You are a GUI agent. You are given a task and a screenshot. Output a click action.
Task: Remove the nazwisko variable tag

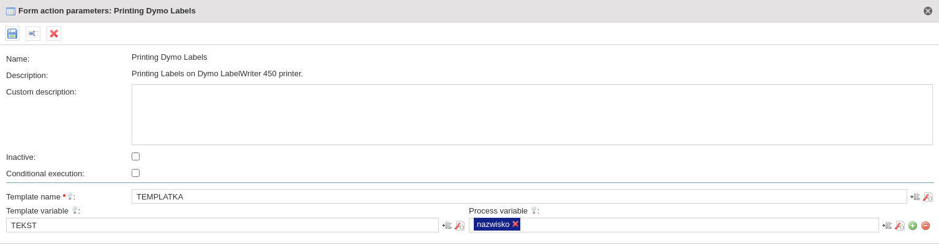click(515, 224)
